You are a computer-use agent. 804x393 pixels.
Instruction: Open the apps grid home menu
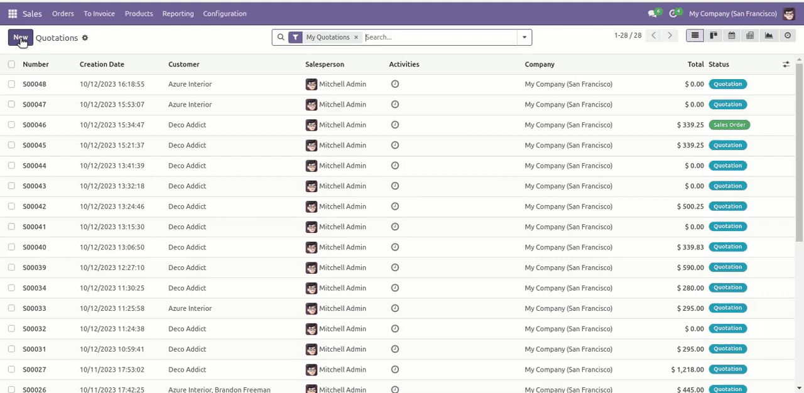[x=13, y=13]
